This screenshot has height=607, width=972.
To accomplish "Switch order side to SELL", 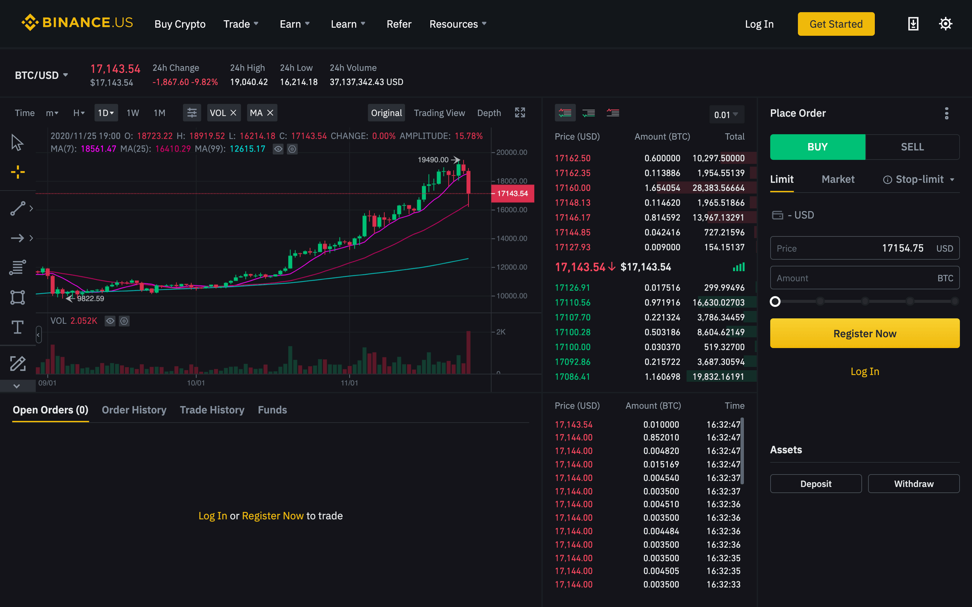I will [912, 147].
